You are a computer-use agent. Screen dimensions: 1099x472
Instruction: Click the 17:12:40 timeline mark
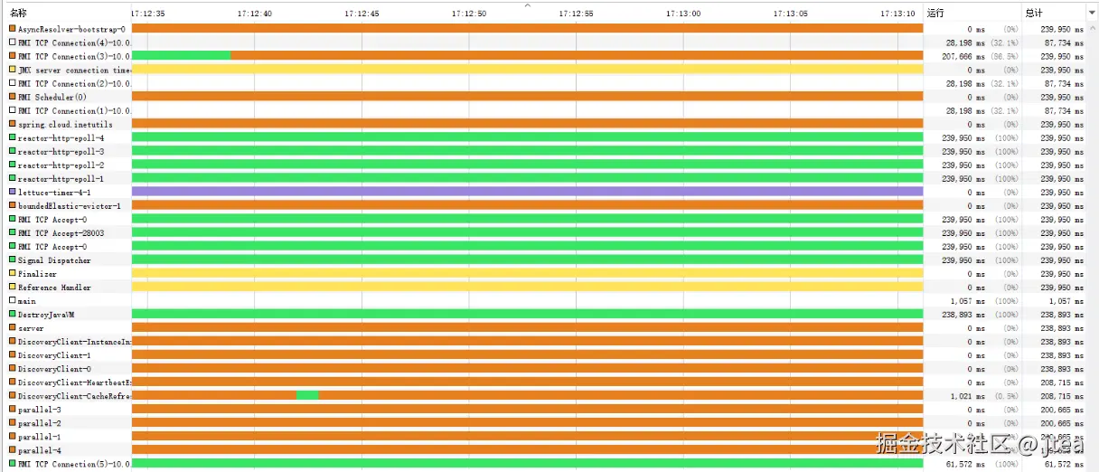(255, 14)
